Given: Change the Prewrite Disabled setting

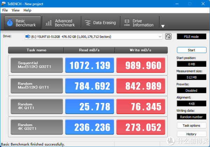Looking at the screenshot, I should coord(191,90).
